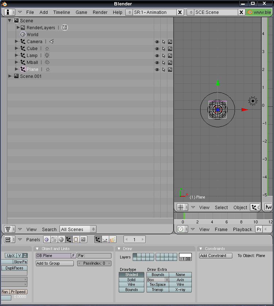This screenshot has height=306, width=274.
Task: Open the Render menu
Action: [100, 12]
